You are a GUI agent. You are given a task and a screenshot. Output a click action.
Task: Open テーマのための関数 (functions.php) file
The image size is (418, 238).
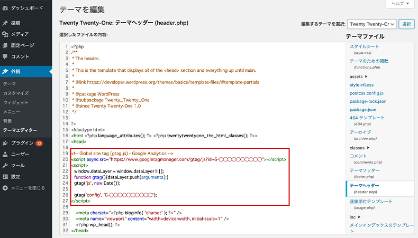(369, 61)
